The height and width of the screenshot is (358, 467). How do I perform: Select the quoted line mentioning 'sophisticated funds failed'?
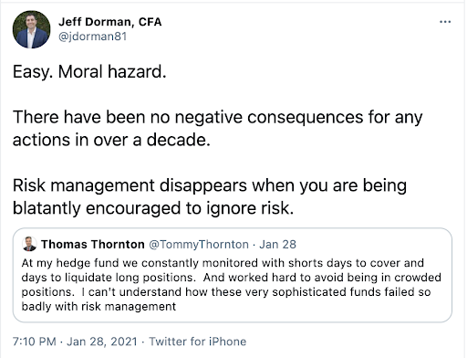[226, 292]
